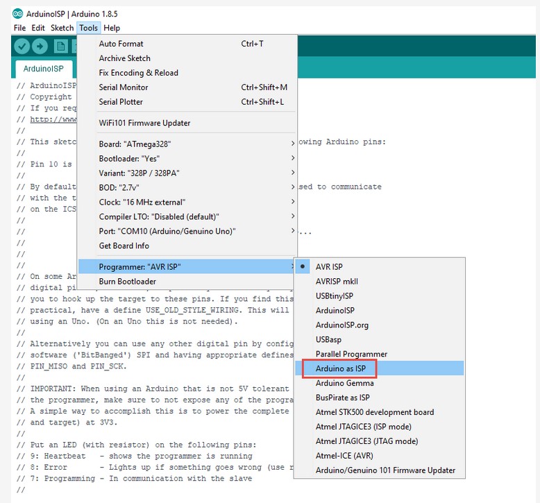Launch the Serial Plotter
This screenshot has width=540, height=503.
coord(187,102)
